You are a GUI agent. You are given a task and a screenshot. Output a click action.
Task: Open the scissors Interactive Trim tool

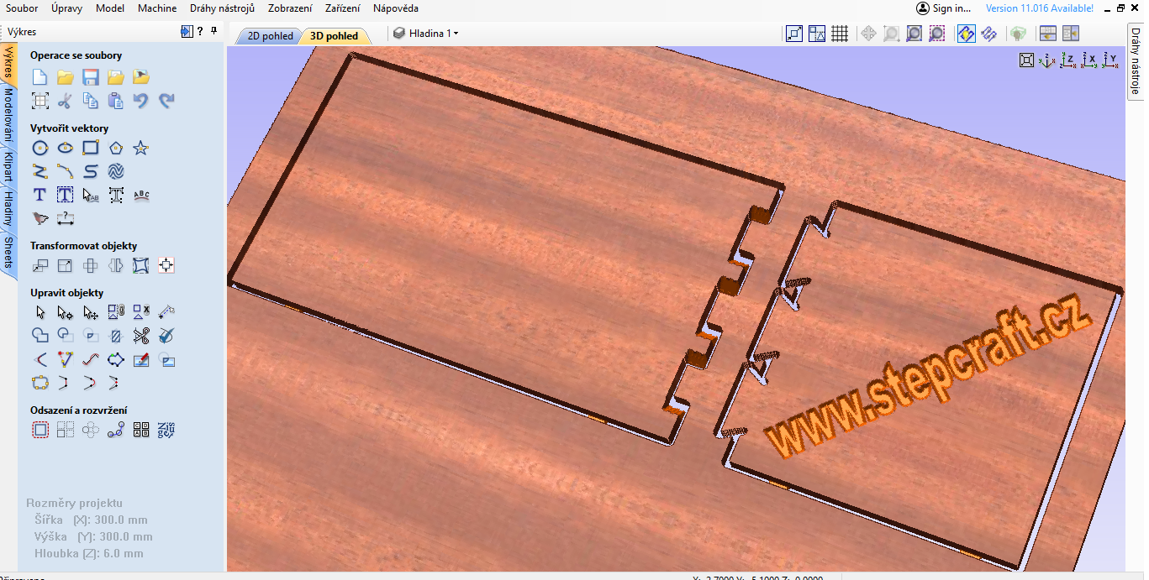click(x=141, y=337)
